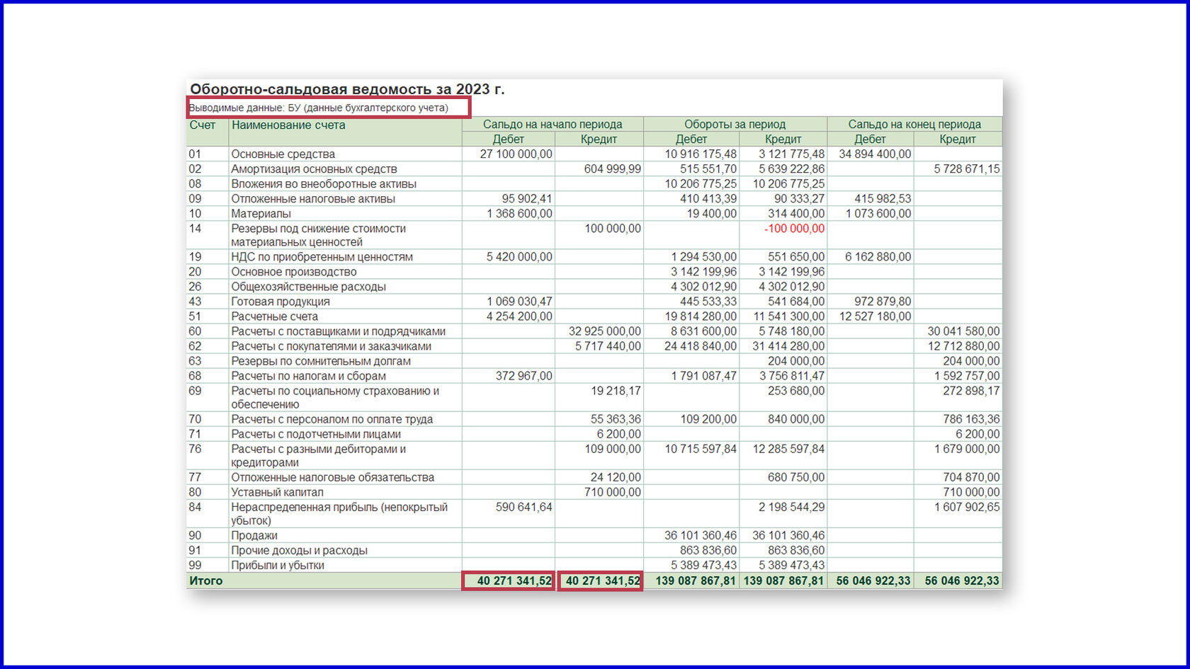Select "Расчеты с покупателями и заказчиками" row
The height and width of the screenshot is (669, 1190).
pyautogui.click(x=594, y=346)
